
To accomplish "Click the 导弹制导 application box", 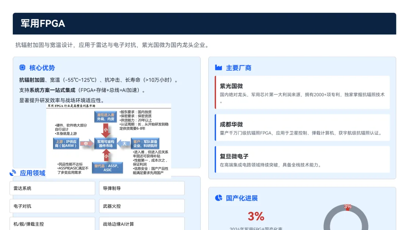I will coord(142,188).
